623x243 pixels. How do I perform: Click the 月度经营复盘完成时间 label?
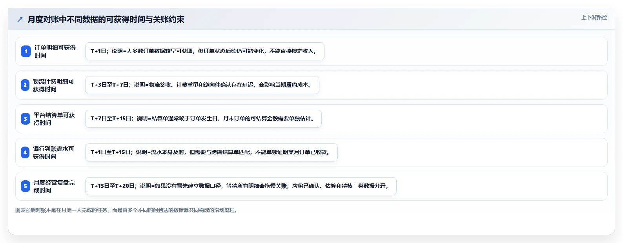pyautogui.click(x=54, y=186)
